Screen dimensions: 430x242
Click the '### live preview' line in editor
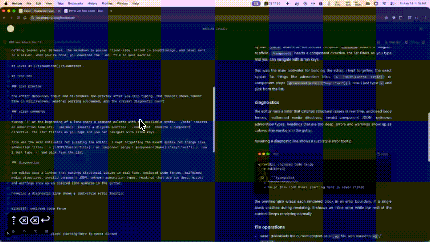(27, 86)
